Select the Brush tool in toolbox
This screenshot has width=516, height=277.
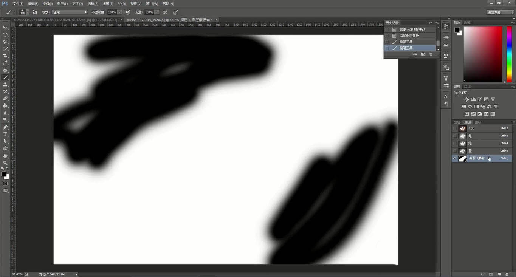pos(5,77)
